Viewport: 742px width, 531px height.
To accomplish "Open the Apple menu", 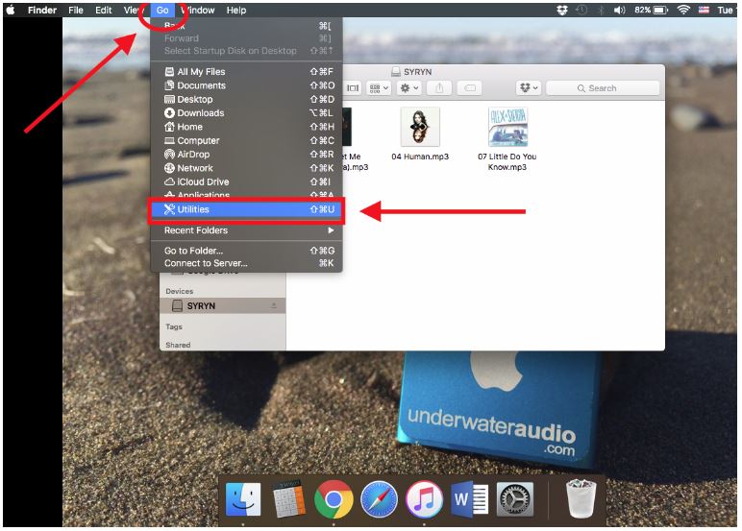I will (10, 10).
